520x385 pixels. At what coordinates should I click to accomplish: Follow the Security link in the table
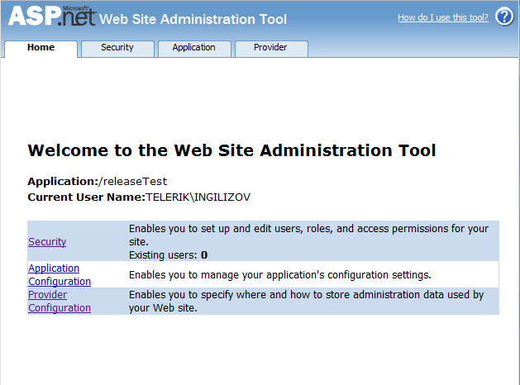47,242
